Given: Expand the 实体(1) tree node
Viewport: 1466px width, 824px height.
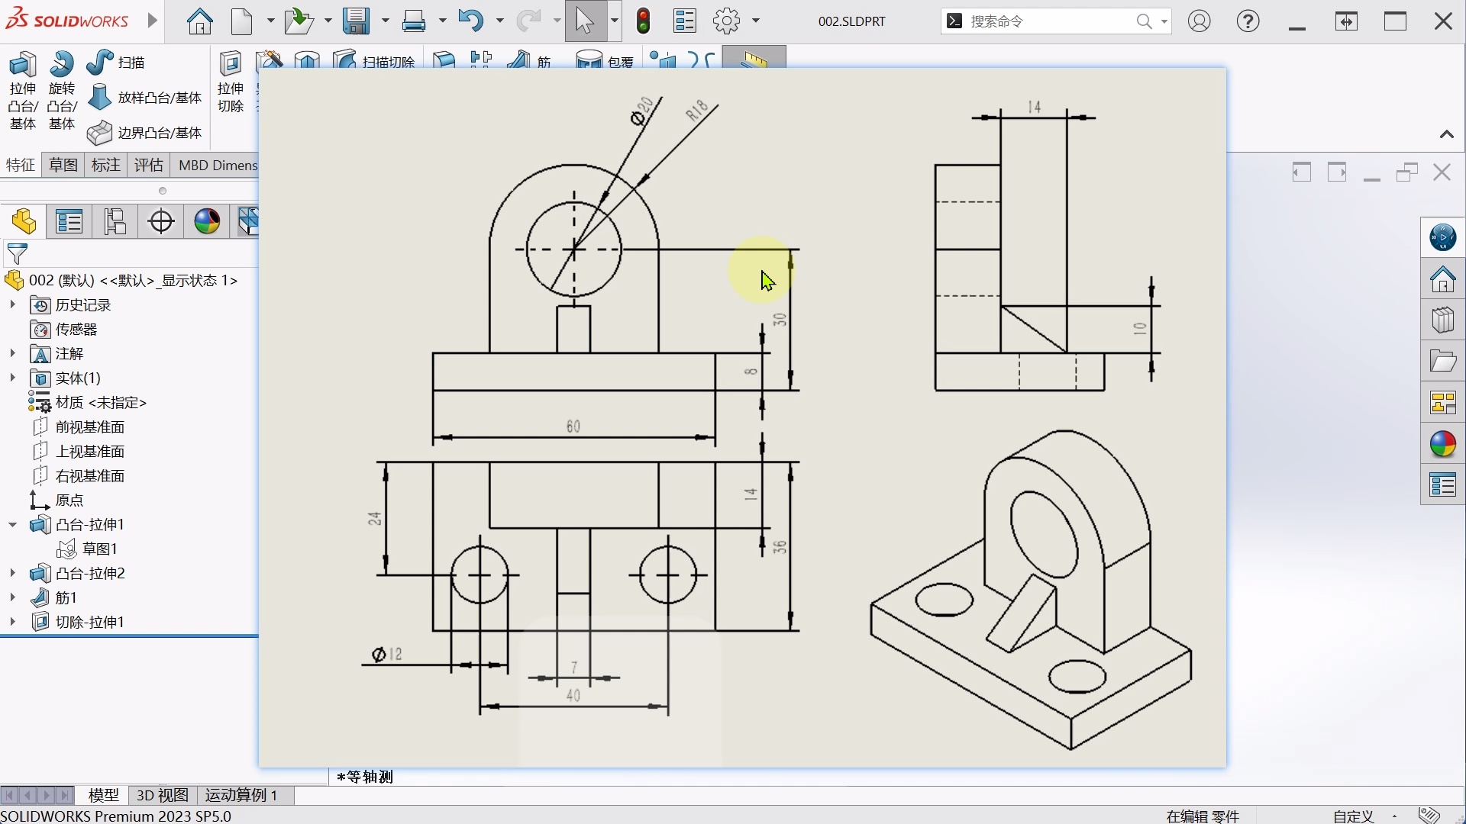Looking at the screenshot, I should tap(12, 378).
